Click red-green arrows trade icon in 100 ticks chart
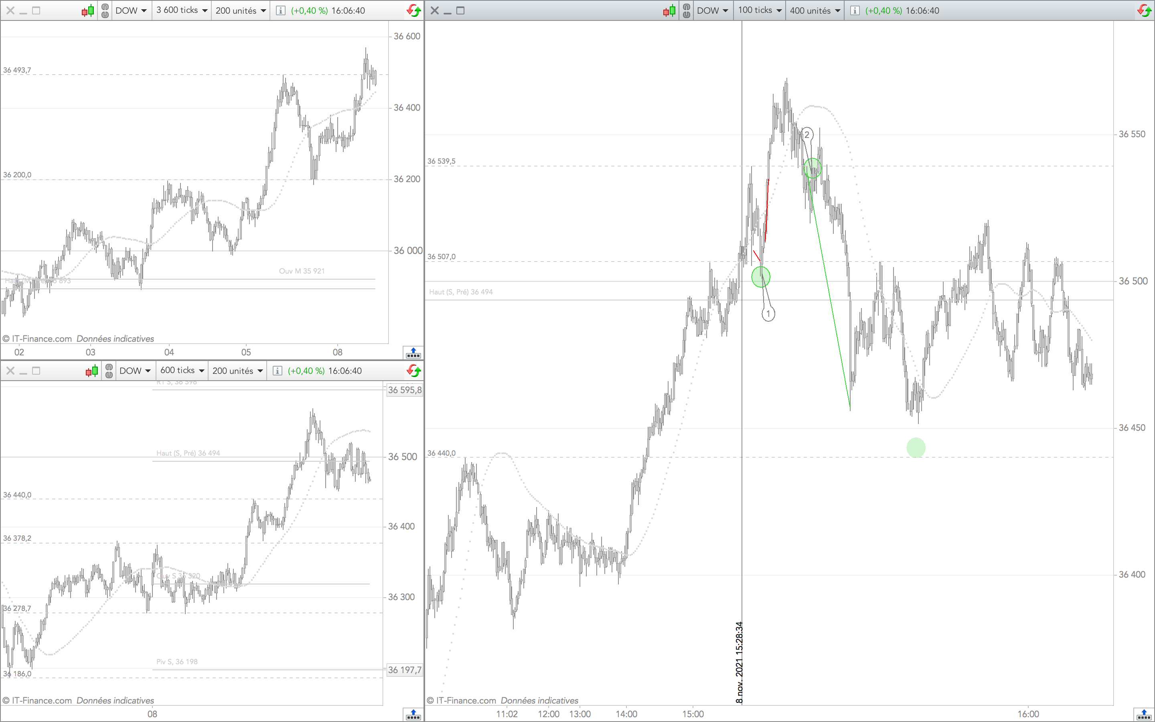 1144,10
